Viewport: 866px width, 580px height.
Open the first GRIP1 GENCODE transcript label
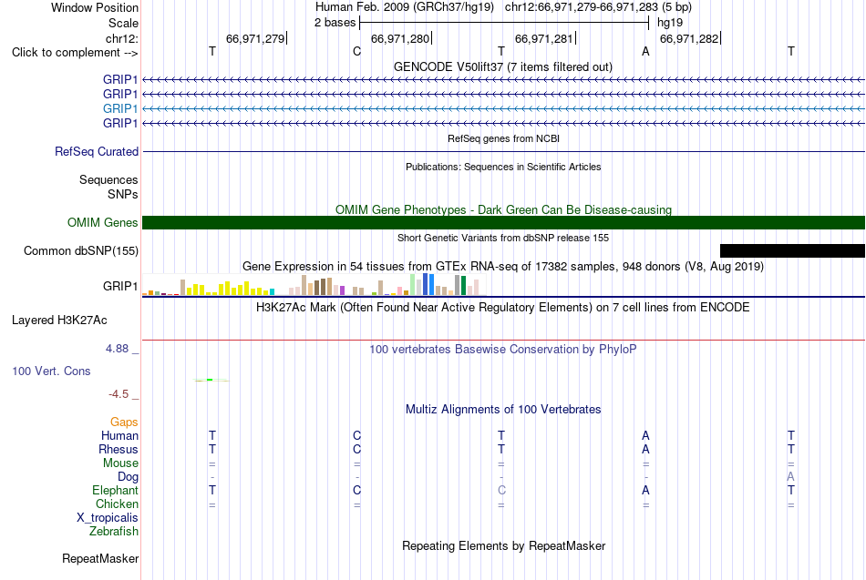(x=120, y=79)
